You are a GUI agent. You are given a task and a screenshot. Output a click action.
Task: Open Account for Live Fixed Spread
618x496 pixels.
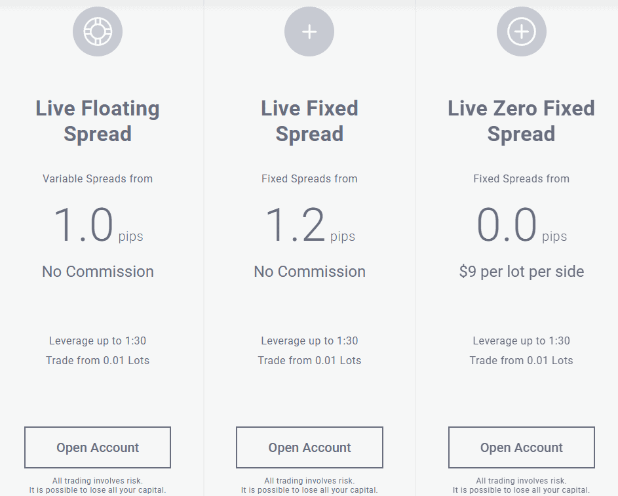[309, 447]
